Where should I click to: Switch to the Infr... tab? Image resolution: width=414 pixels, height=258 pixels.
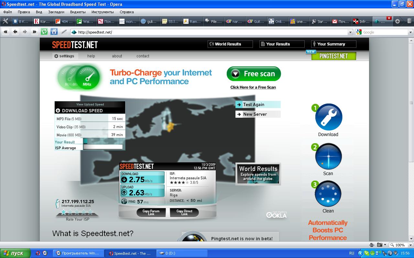tap(362, 21)
